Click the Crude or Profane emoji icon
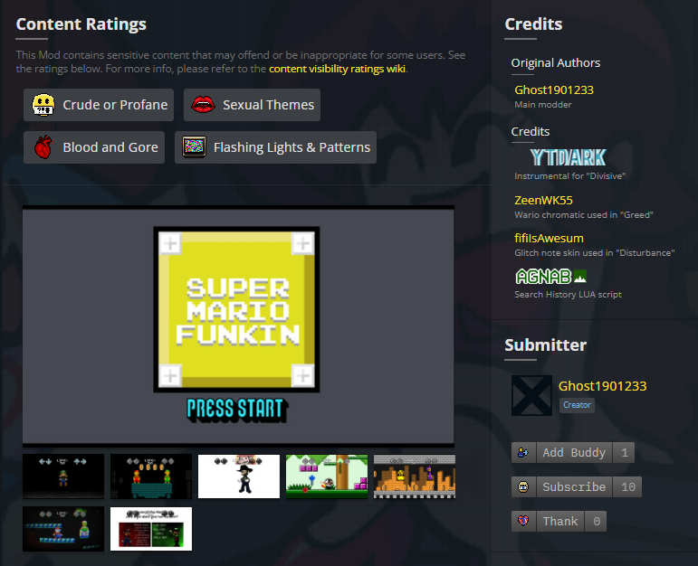 coord(43,105)
